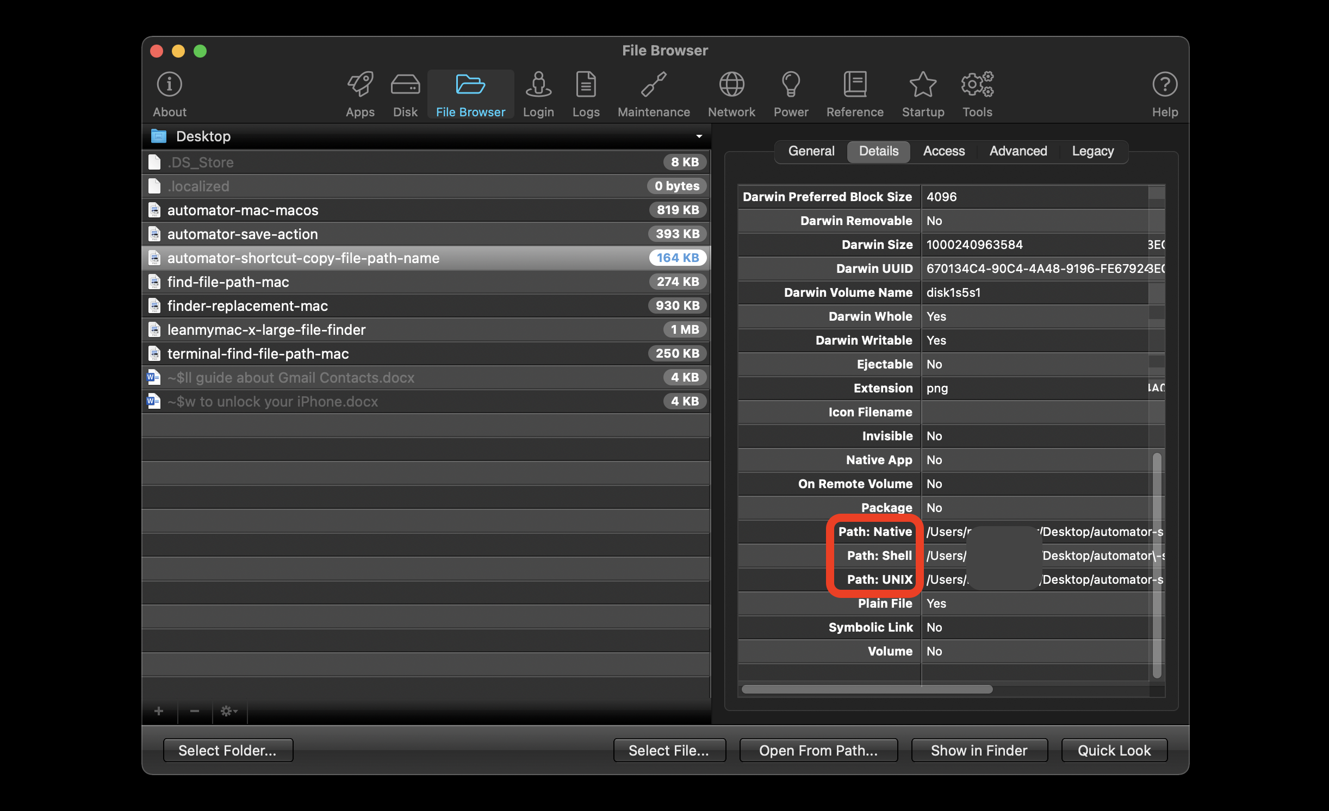Open the Desktop location dropdown
This screenshot has width=1329, height=811.
coord(699,136)
